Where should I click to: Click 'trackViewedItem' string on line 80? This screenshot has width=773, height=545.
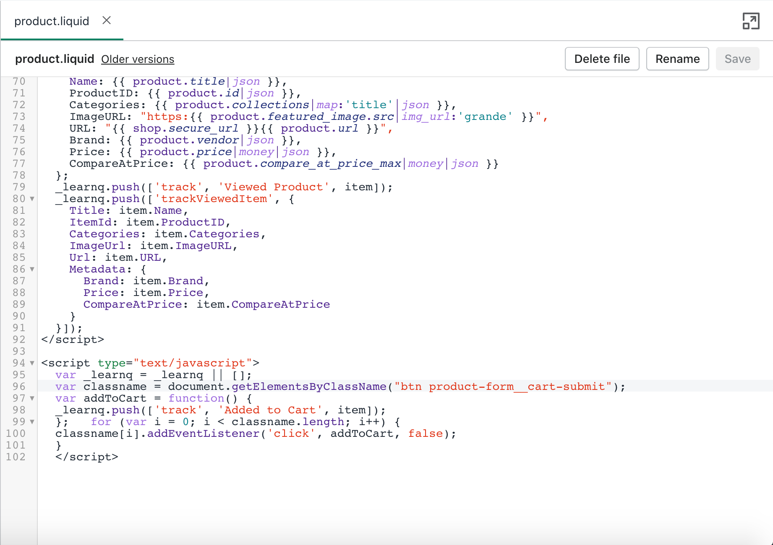214,199
